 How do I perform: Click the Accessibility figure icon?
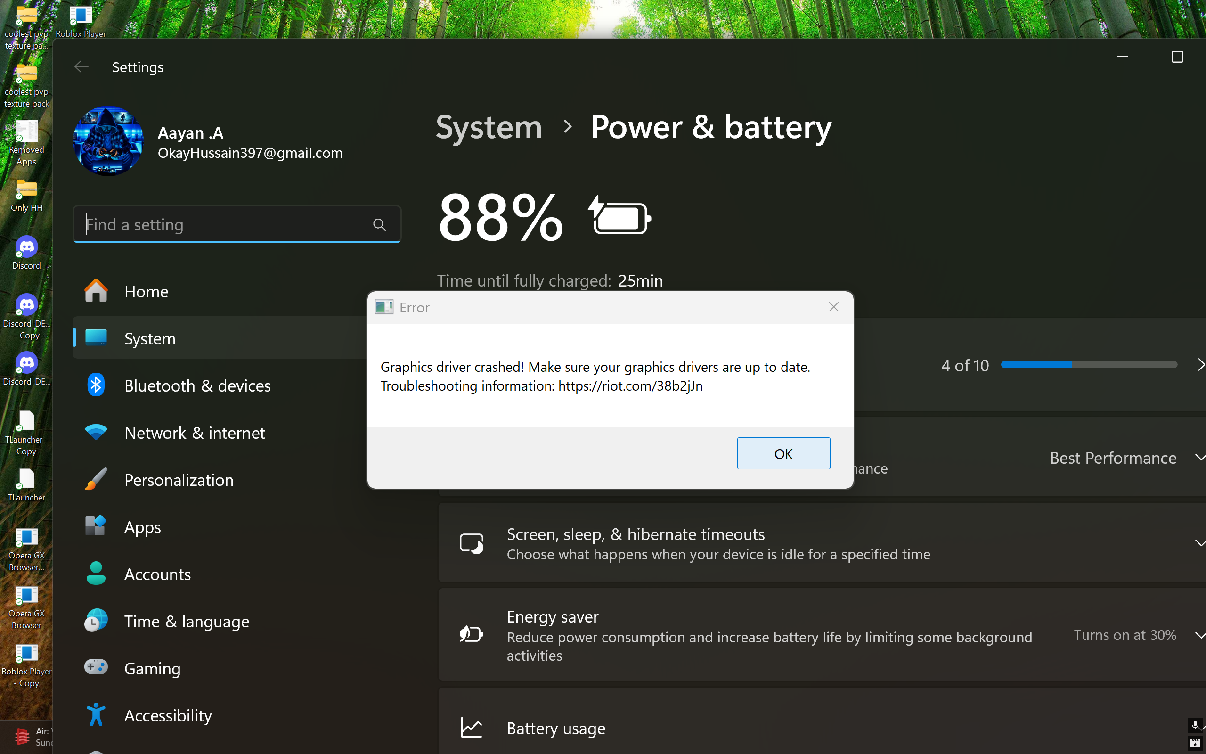(96, 715)
